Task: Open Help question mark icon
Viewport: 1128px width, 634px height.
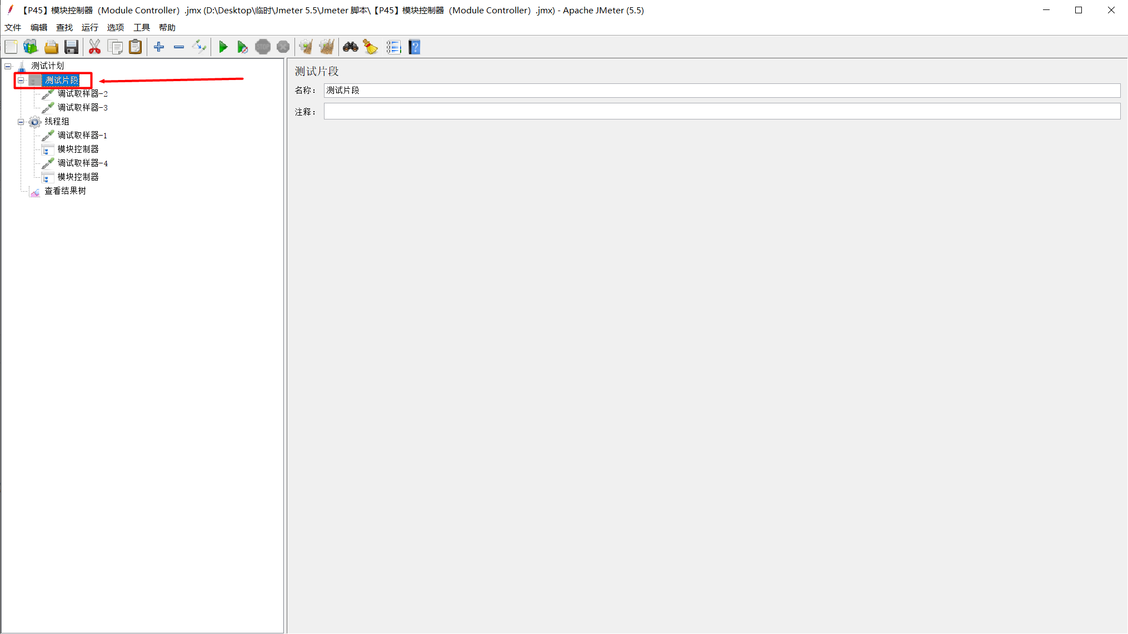Action: click(x=415, y=47)
